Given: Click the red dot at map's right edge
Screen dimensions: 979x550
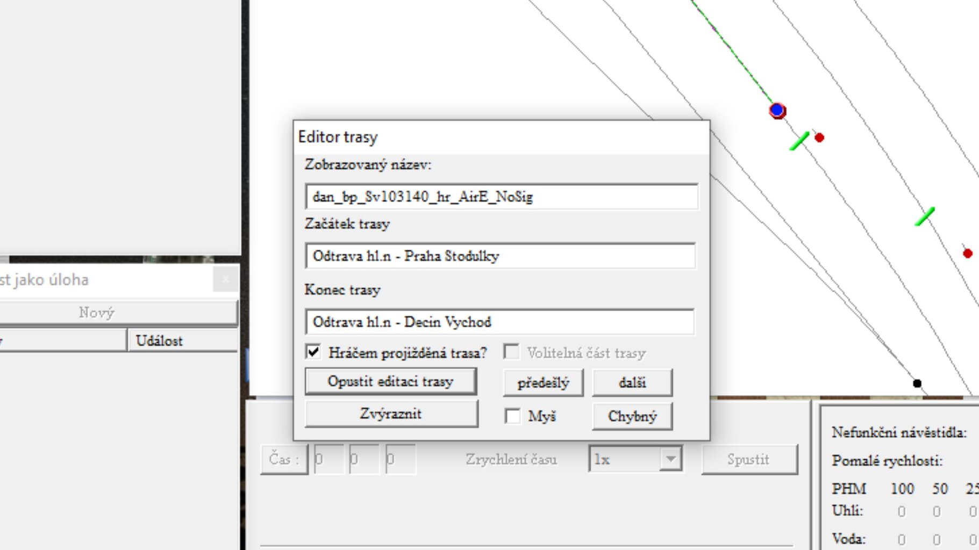Looking at the screenshot, I should click(x=967, y=254).
